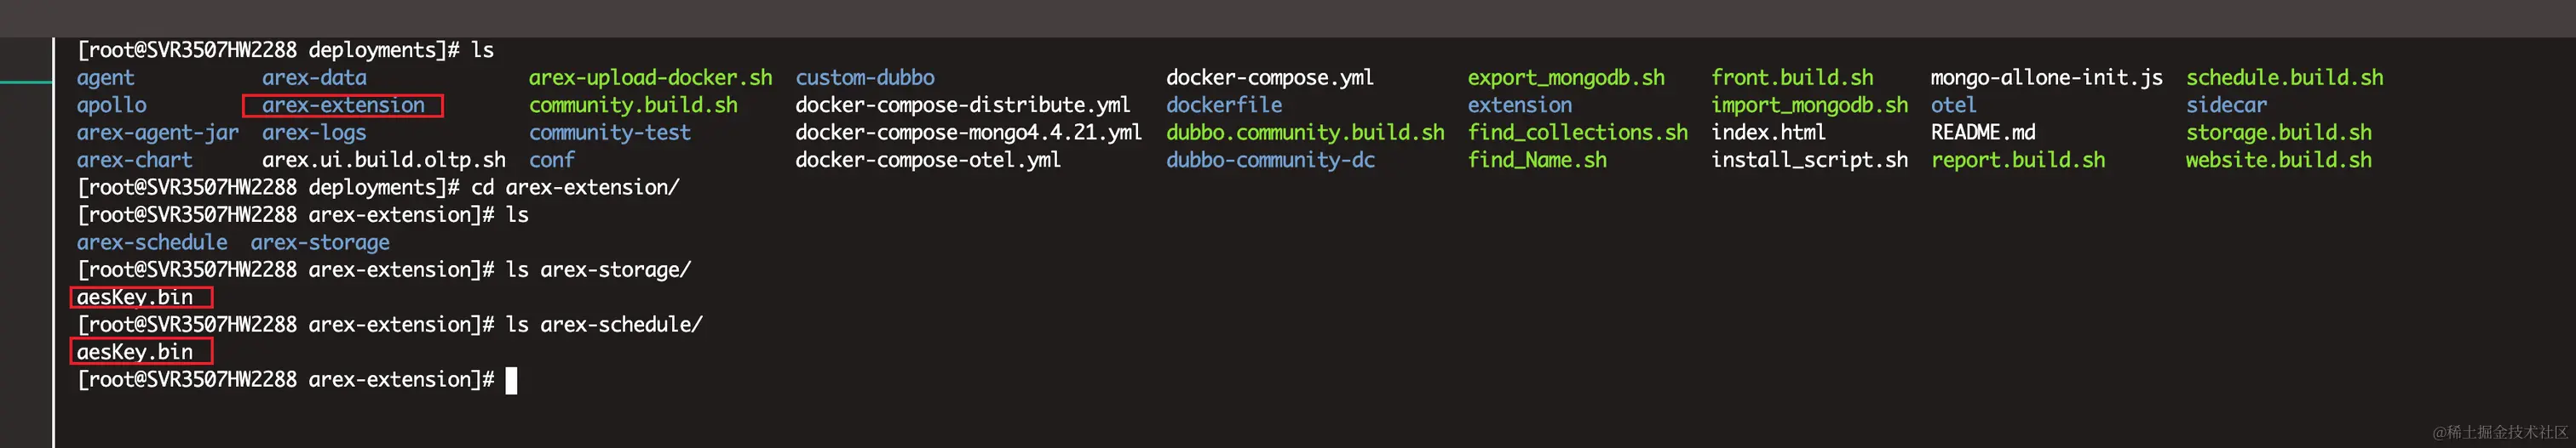The image size is (2576, 448).
Task: Click the website.build.sh script name
Action: (x=2277, y=160)
